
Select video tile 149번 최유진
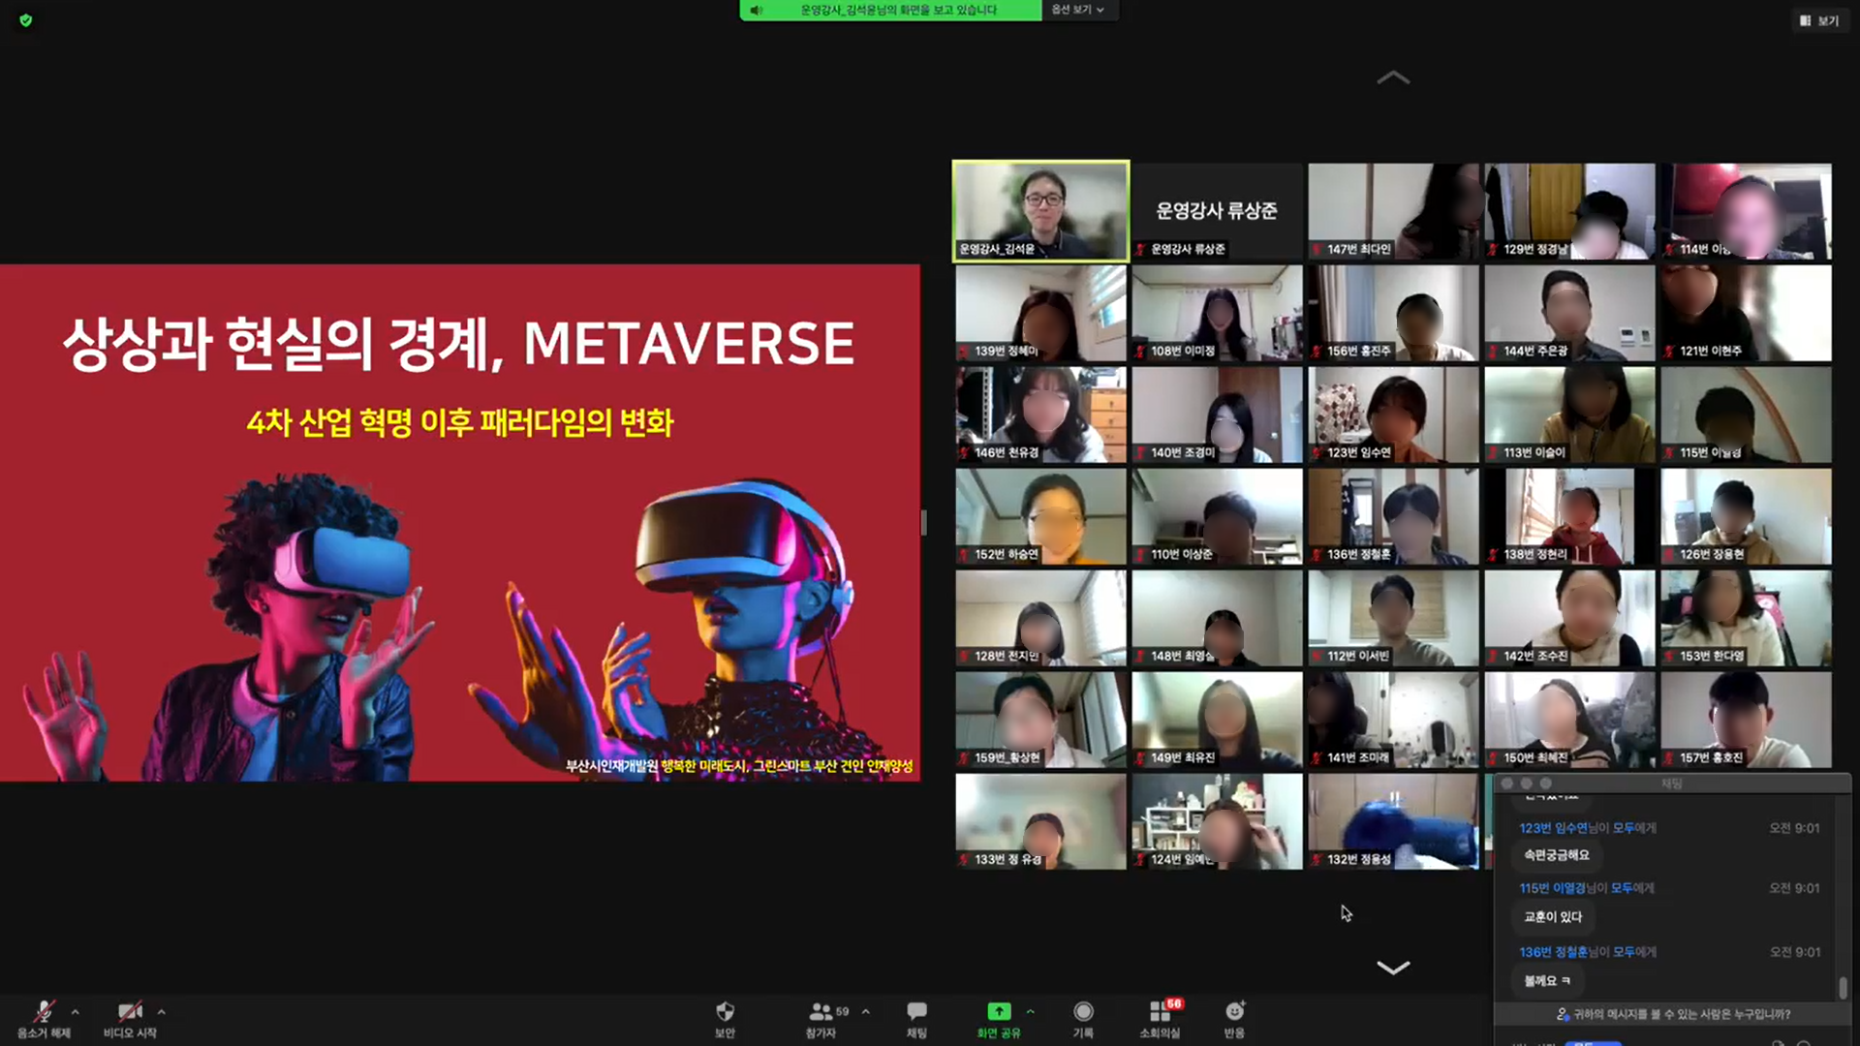(1217, 720)
